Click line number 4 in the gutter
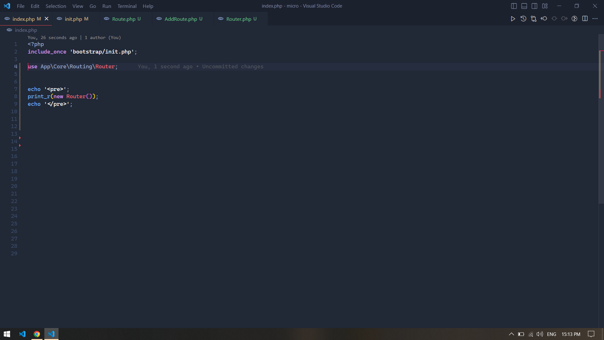The width and height of the screenshot is (604, 340). click(x=15, y=67)
